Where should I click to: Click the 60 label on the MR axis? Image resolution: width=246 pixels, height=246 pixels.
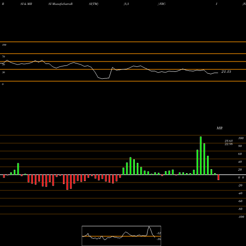tap(240, 154)
